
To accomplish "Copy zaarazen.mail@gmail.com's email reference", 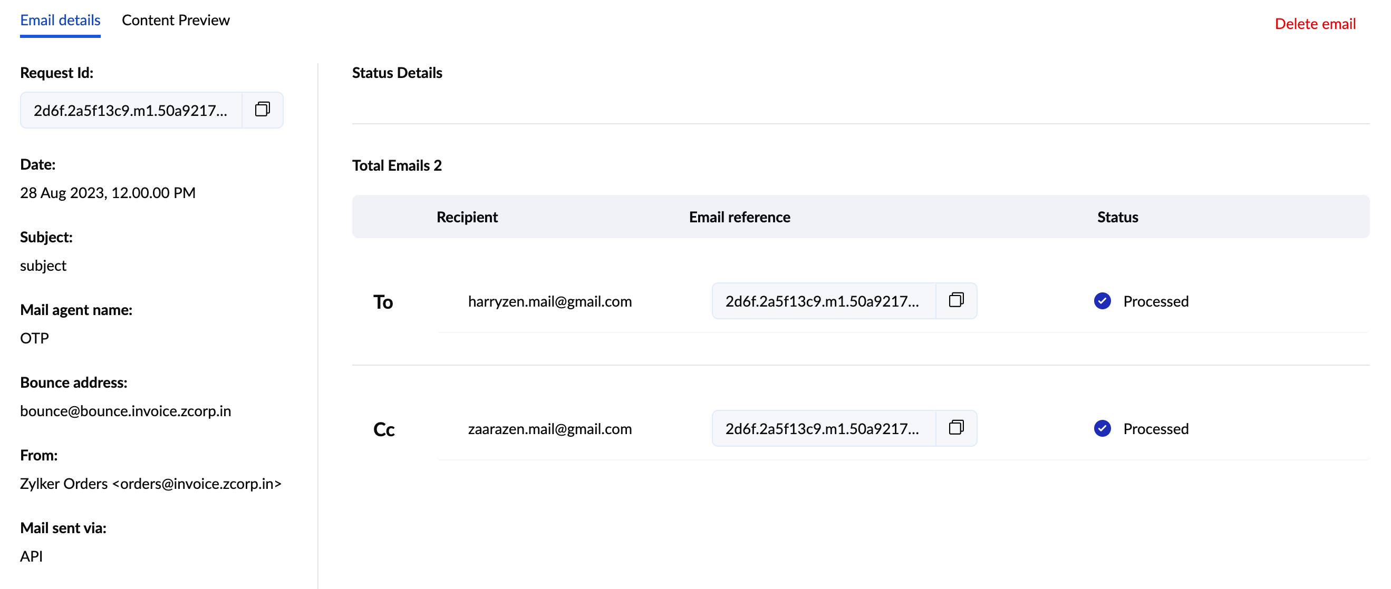I will coord(957,428).
